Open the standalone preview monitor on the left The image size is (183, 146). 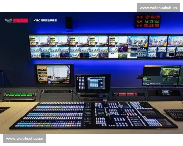[54, 75]
